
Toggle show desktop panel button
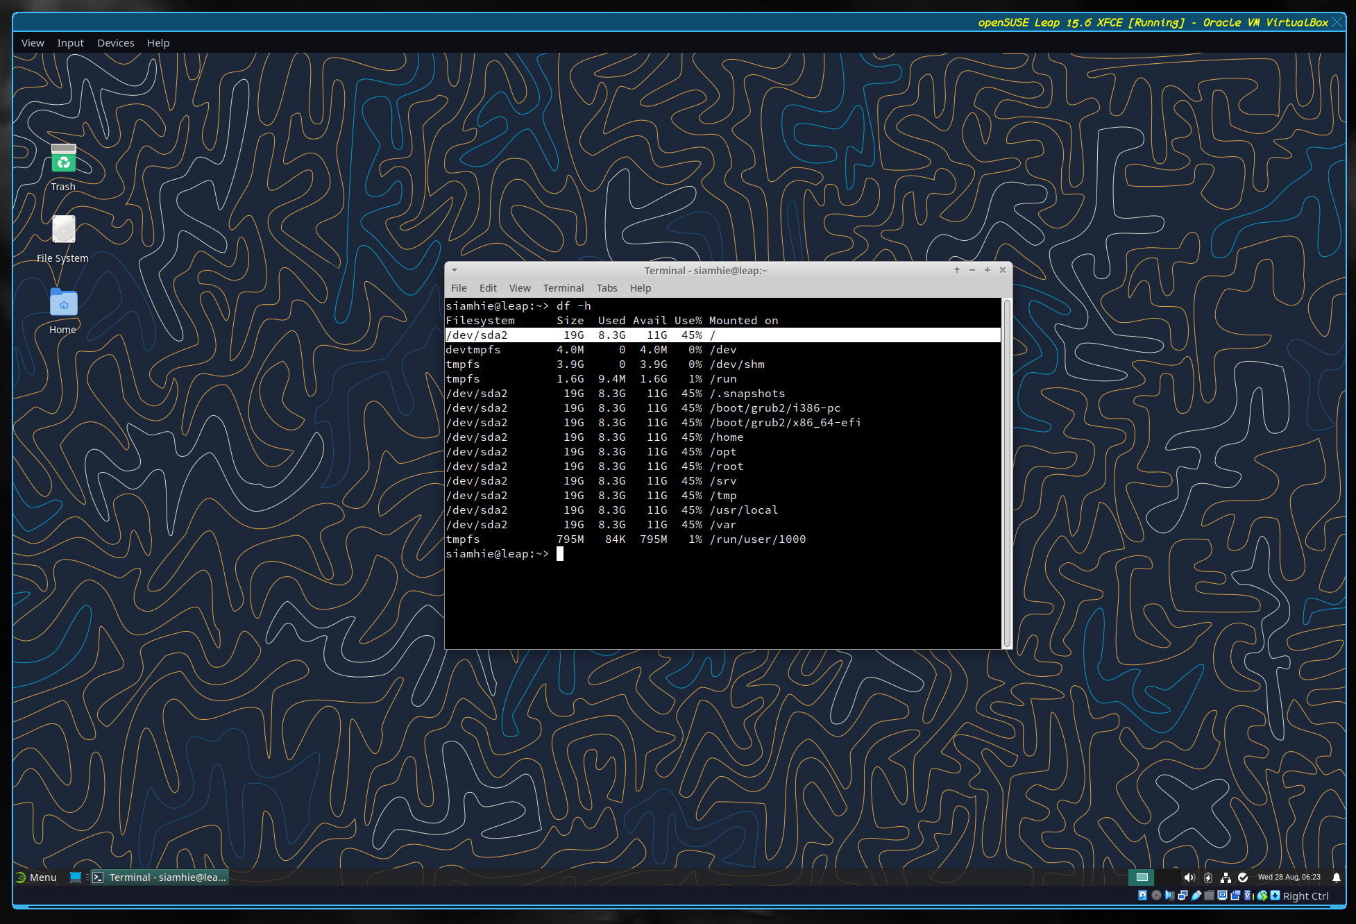76,877
